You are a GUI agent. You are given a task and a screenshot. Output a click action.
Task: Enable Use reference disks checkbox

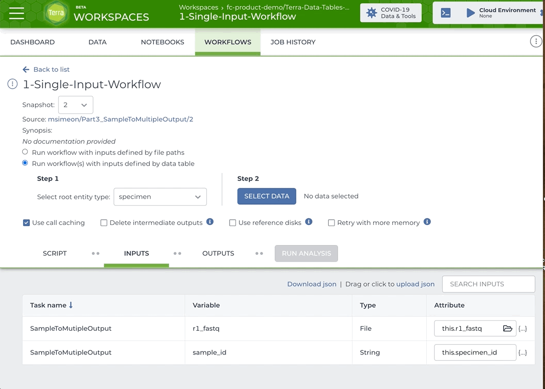click(x=233, y=223)
